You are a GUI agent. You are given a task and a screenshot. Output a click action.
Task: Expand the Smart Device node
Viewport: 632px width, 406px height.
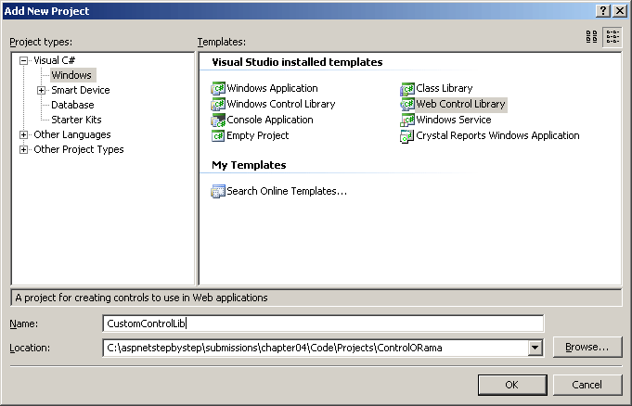pyautogui.click(x=41, y=90)
